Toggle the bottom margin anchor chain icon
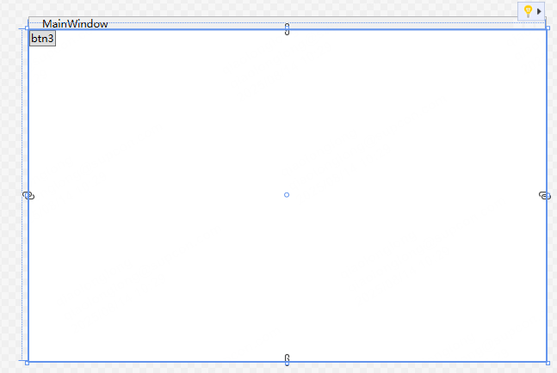The width and height of the screenshot is (557, 373). 287,359
